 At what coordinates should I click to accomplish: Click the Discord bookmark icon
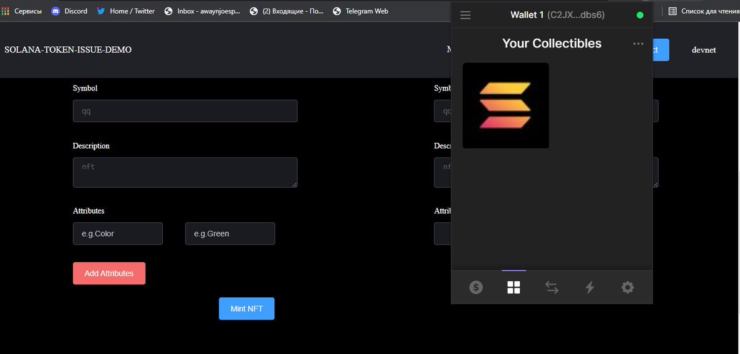(x=55, y=11)
